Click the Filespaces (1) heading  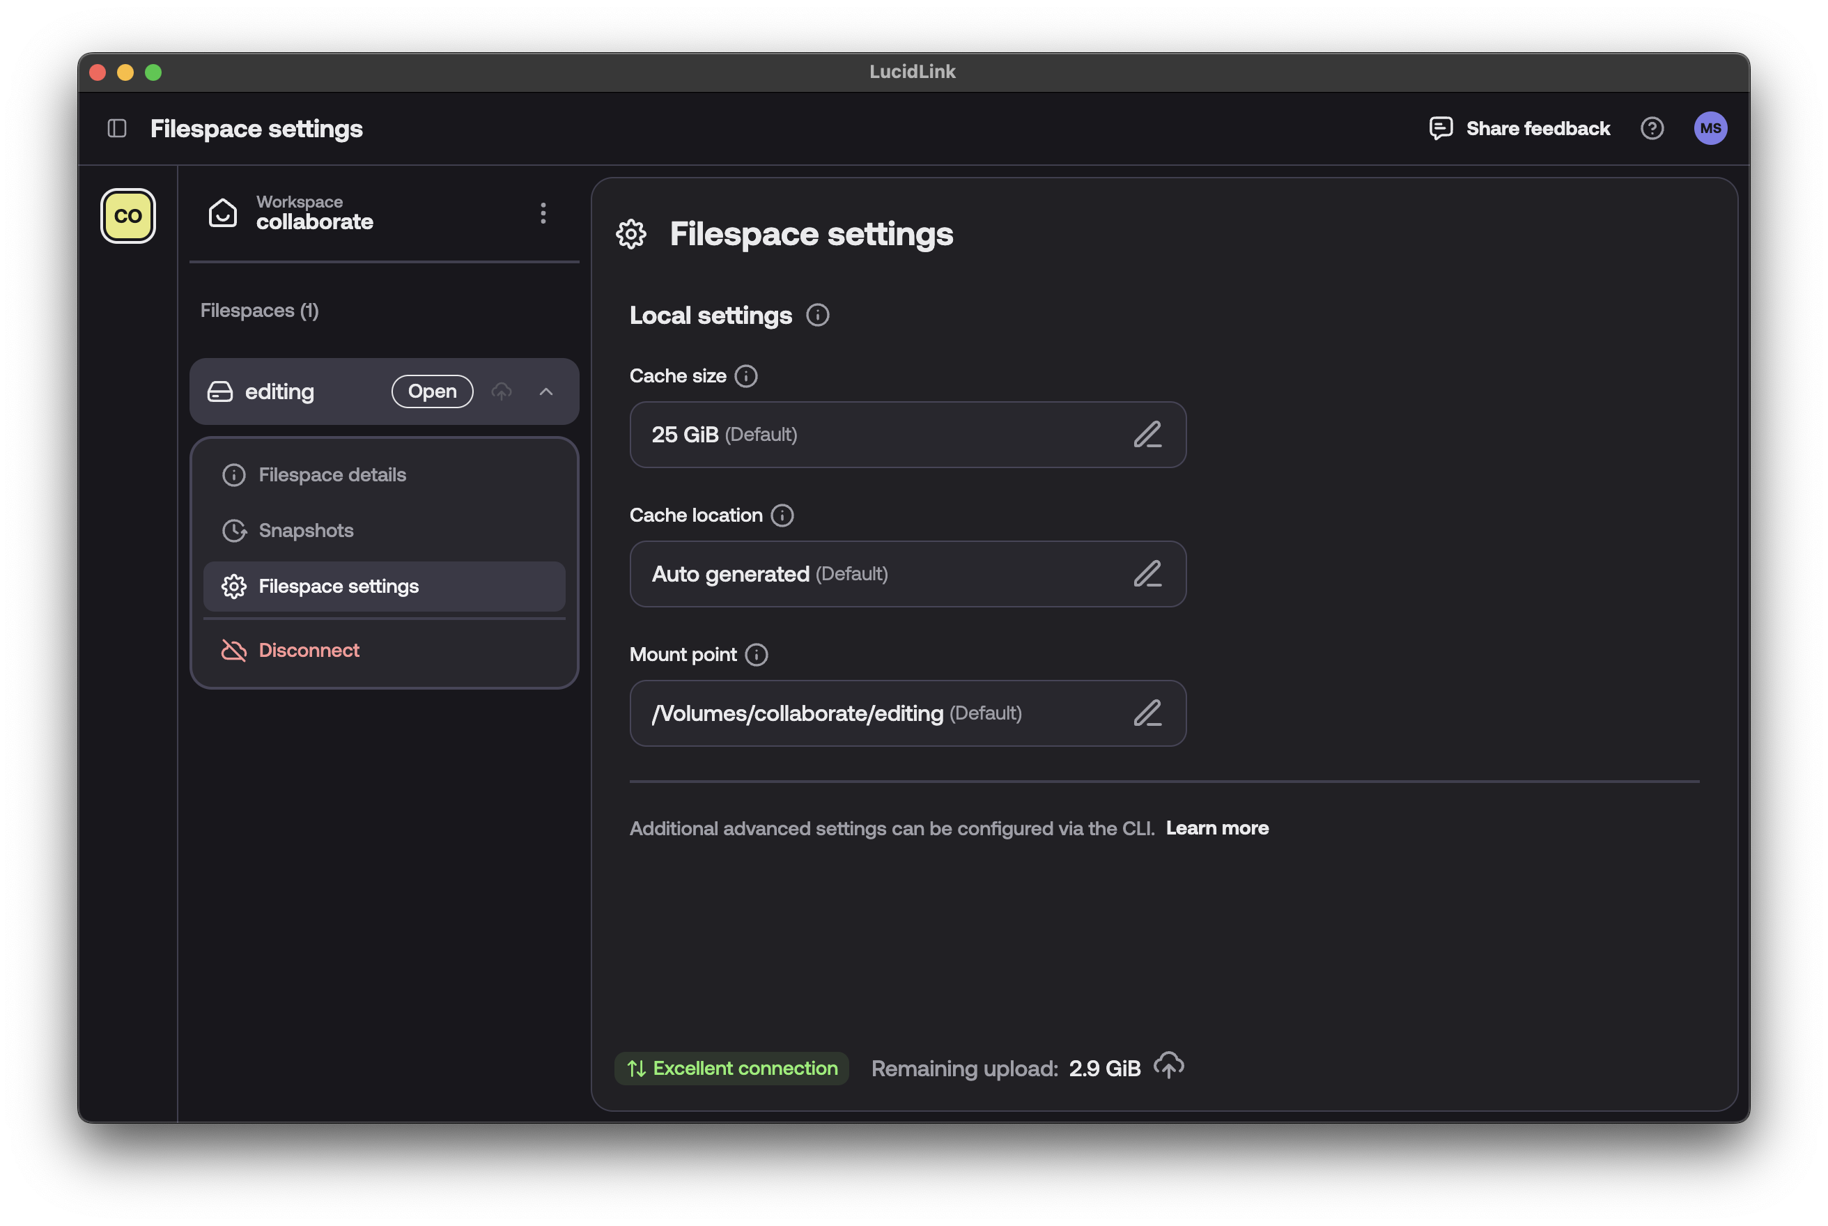pyautogui.click(x=260, y=311)
